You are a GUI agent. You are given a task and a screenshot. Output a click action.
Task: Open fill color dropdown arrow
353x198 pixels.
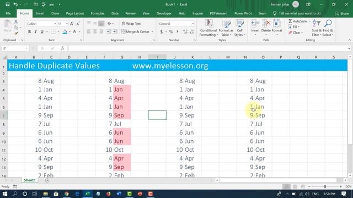coord(69,32)
